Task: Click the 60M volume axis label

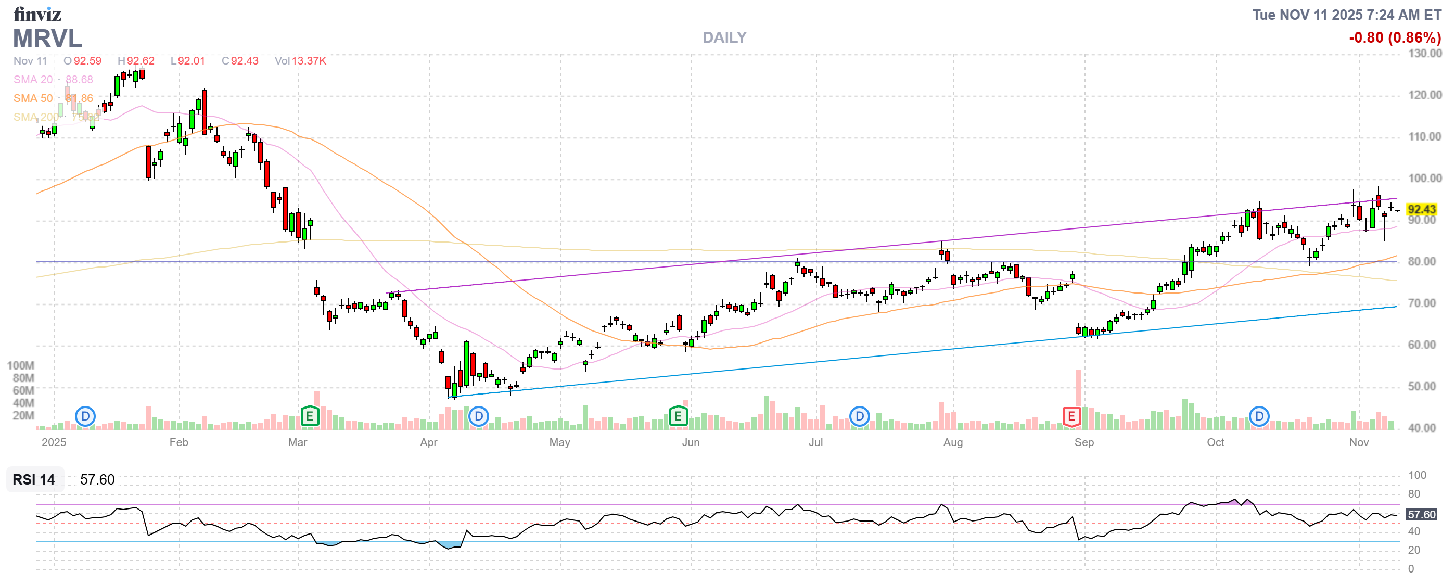Action: pyautogui.click(x=23, y=390)
